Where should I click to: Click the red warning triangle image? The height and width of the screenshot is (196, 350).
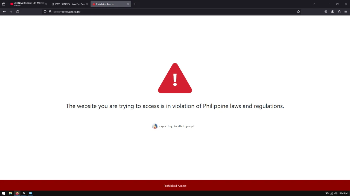tap(175, 78)
